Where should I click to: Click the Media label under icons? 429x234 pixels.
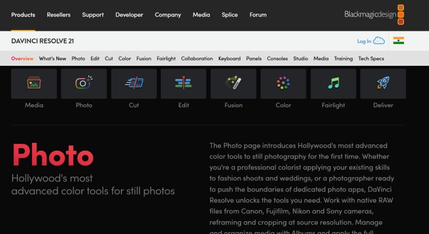click(x=34, y=105)
